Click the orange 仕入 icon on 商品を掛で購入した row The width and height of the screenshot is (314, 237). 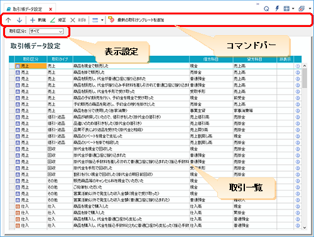pos(18,213)
